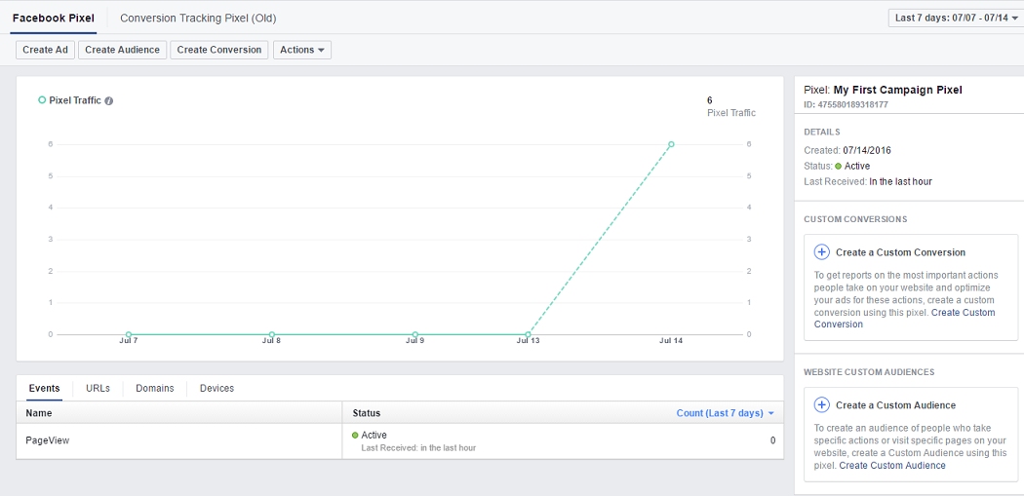Switch to Conversion Tracking Pixel (Old) tab
This screenshot has width=1024, height=496.
198,19
